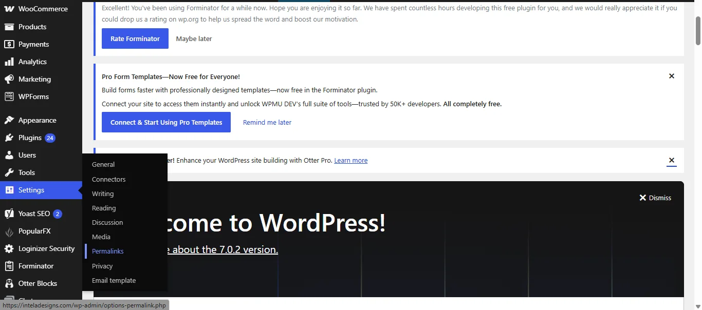Click the Otter Blocks icon
Viewport: 702px width, 310px height.
pyautogui.click(x=9, y=283)
